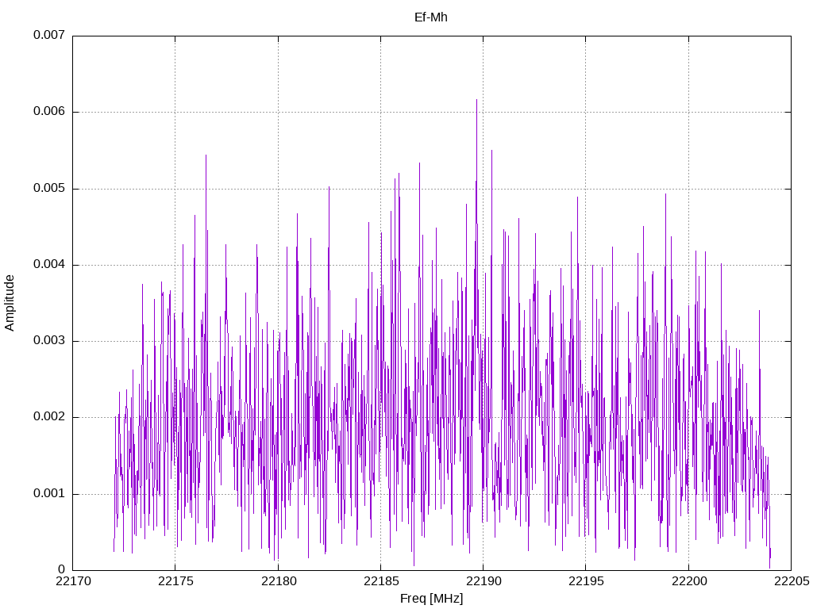Click the 0.001 y-axis tick label

(49, 493)
